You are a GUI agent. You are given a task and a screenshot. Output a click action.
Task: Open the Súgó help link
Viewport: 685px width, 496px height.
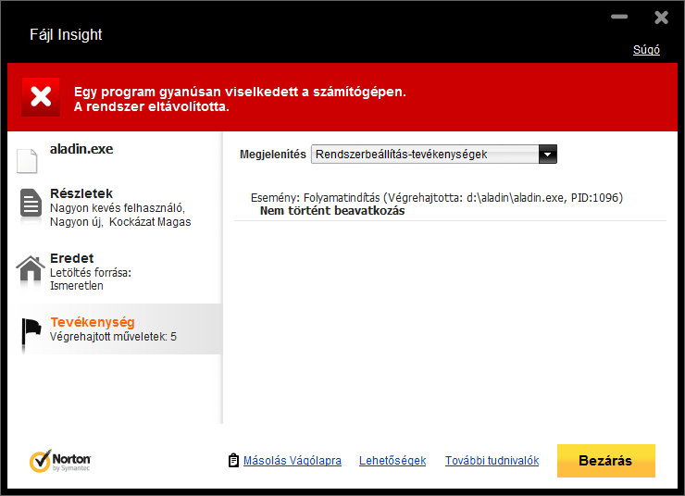pyautogui.click(x=646, y=50)
